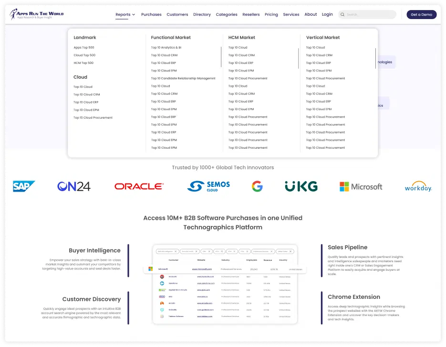Click the Apps Run The World logo
The height and width of the screenshot is (347, 446).
click(36, 14)
